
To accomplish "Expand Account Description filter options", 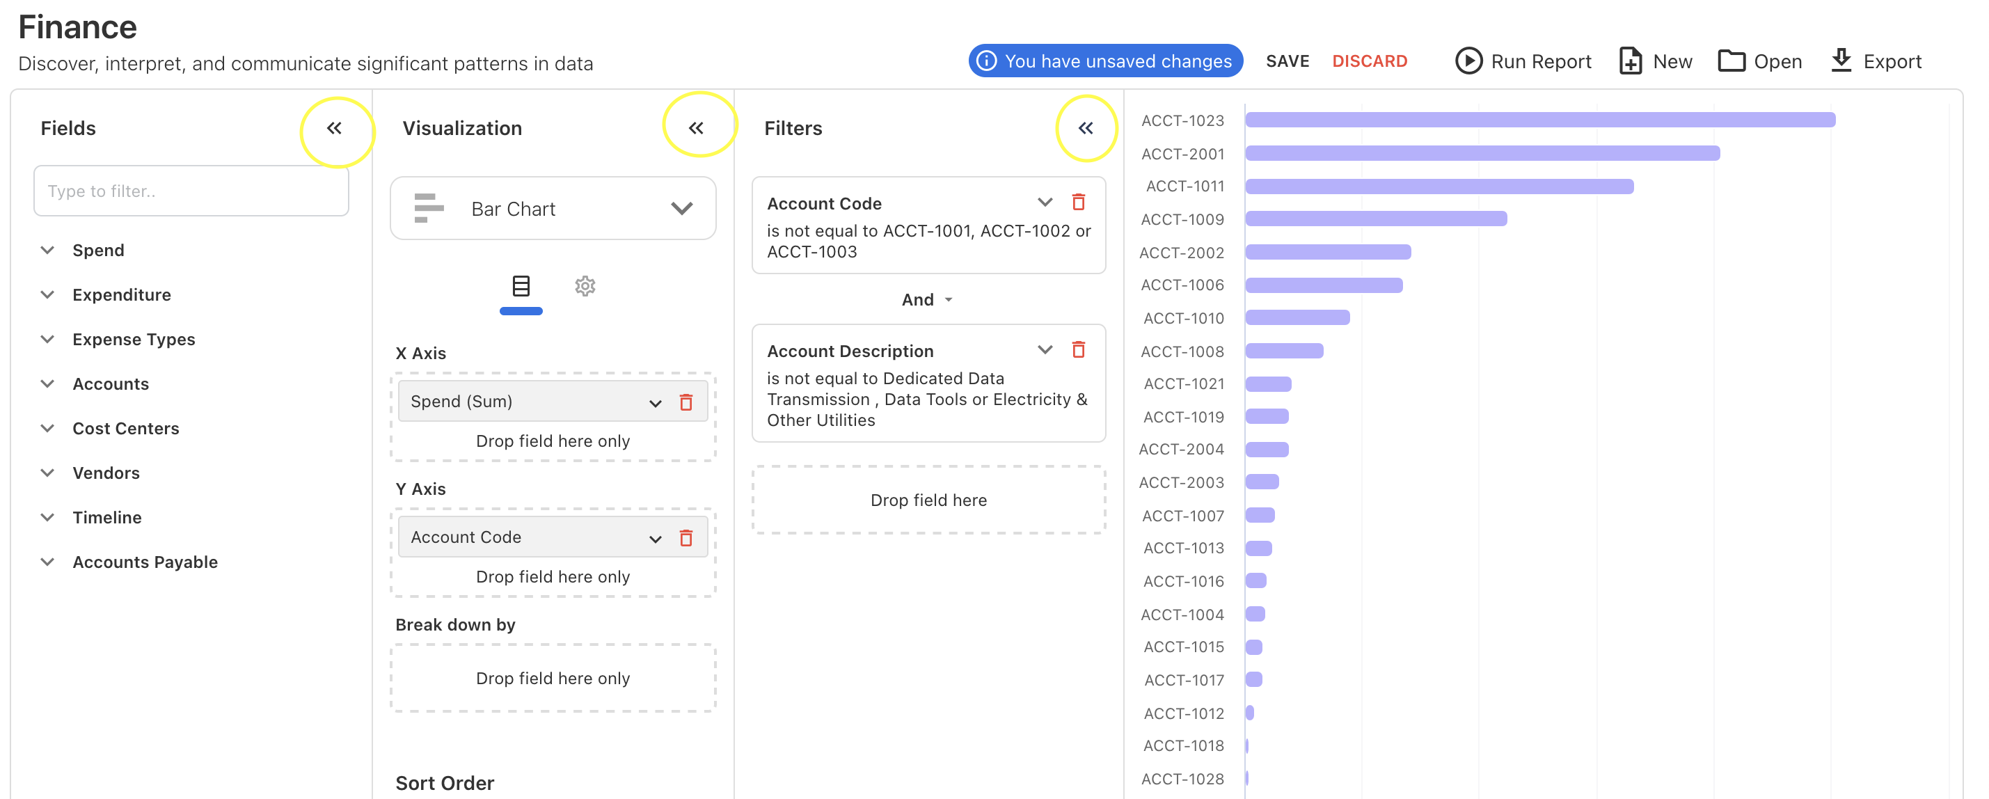I will click(x=1044, y=349).
